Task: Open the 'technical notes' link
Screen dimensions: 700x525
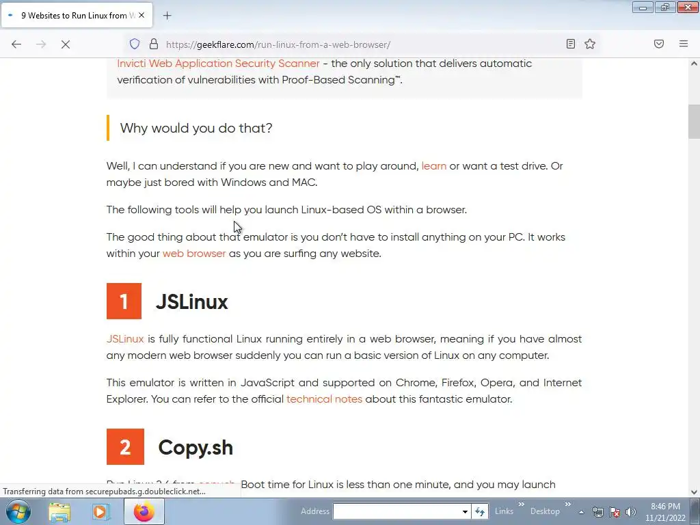Action: 324,399
